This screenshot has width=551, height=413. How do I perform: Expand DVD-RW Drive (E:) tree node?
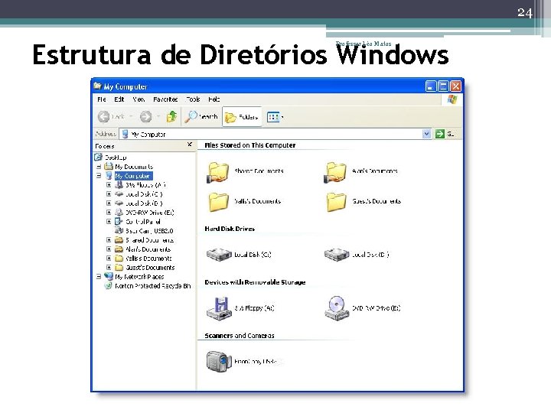tap(109, 212)
